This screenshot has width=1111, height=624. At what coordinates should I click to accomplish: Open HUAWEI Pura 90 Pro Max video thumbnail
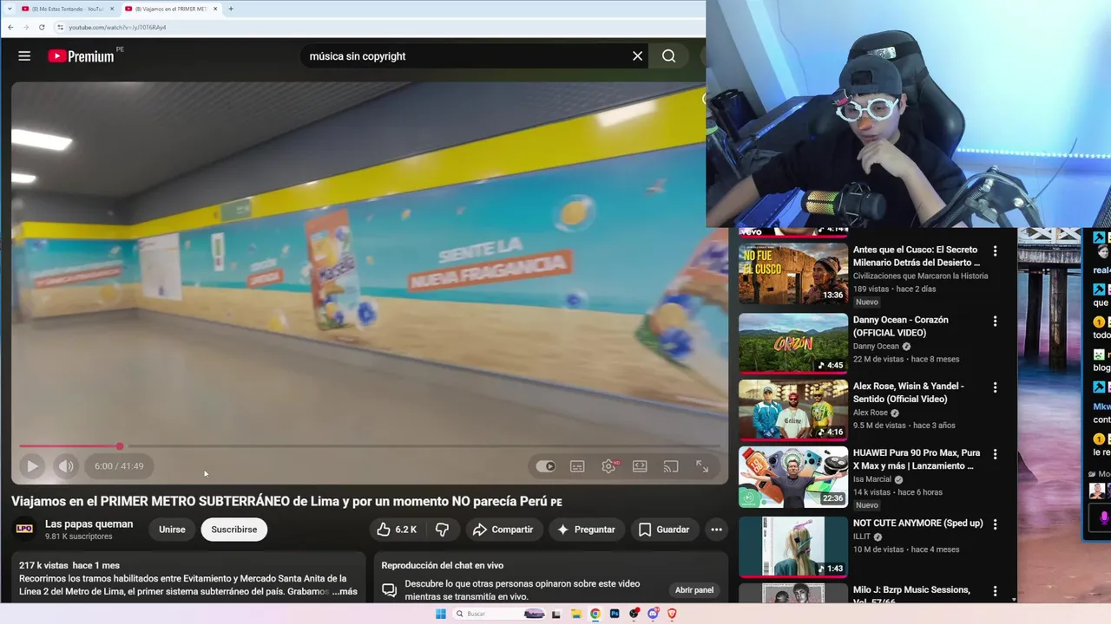coord(793,477)
